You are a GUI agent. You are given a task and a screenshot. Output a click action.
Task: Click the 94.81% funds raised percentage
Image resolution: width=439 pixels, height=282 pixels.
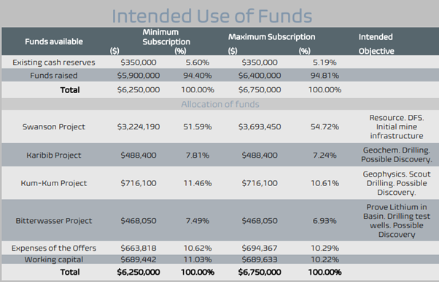[325, 76]
